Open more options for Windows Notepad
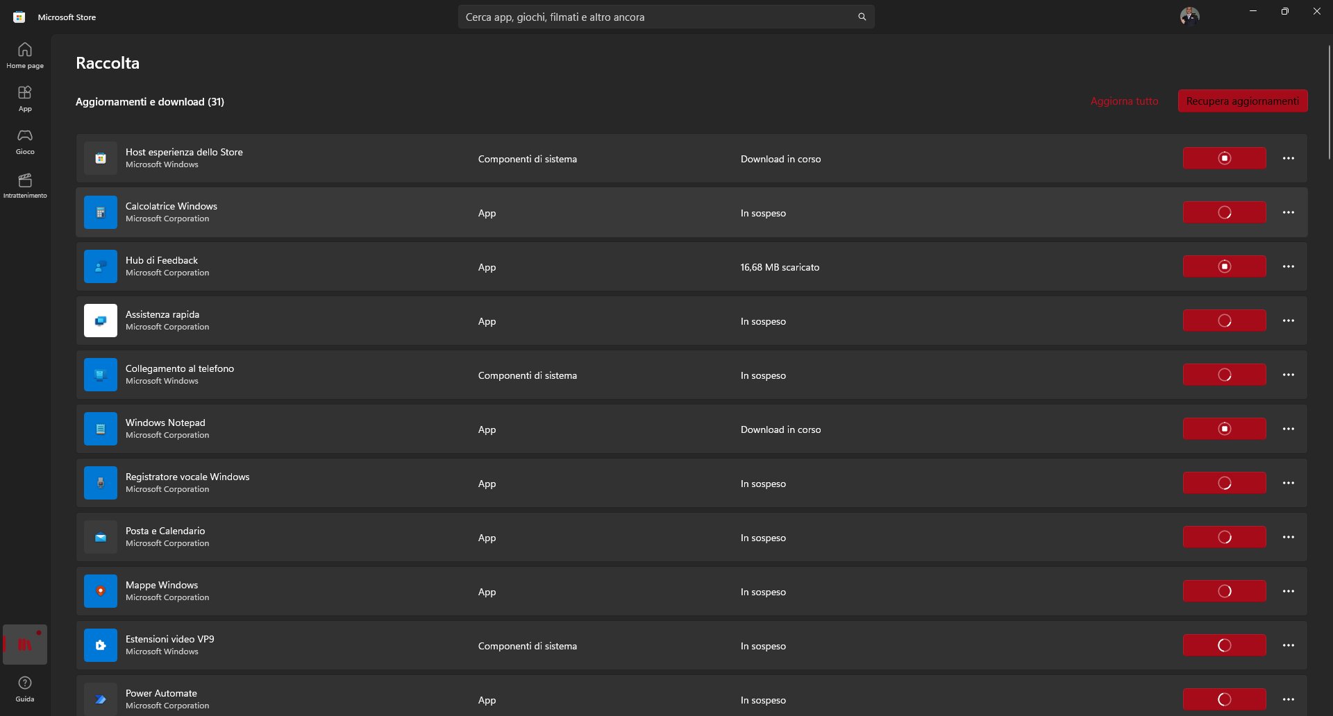The image size is (1333, 716). click(1289, 429)
